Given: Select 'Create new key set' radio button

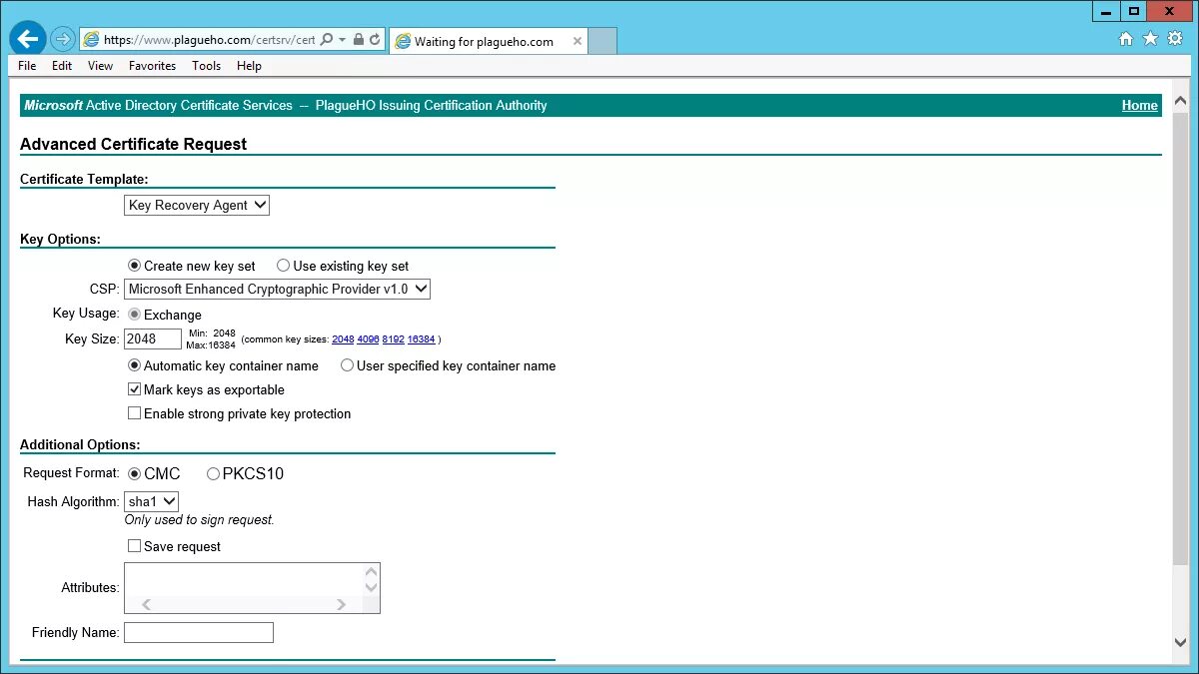Looking at the screenshot, I should point(135,266).
